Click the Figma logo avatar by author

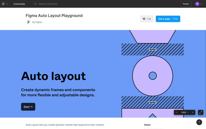point(28,22)
